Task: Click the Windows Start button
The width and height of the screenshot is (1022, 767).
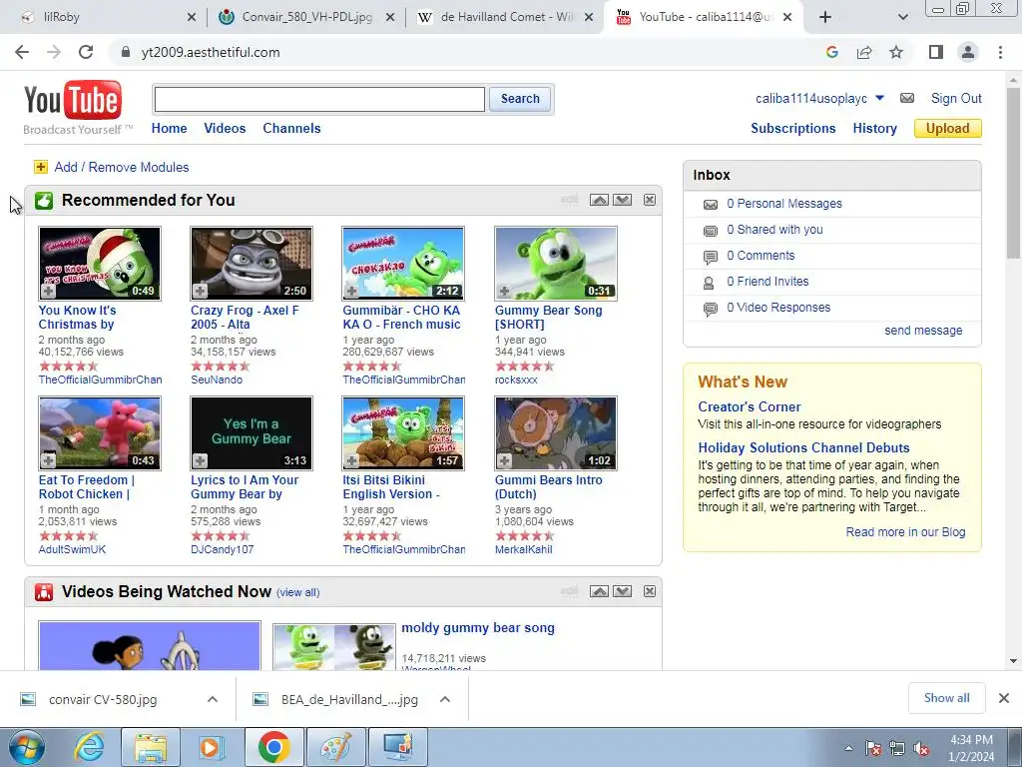Action: 26,747
